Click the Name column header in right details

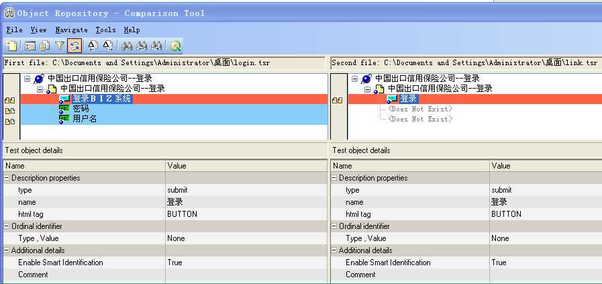click(410, 166)
